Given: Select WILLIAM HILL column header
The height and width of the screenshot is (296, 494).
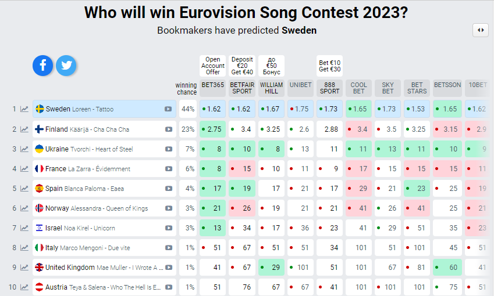Looking at the screenshot, I should coord(271,88).
